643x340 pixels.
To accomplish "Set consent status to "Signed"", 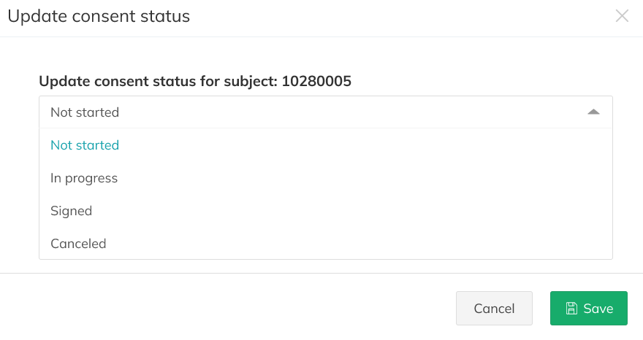I will (72, 211).
